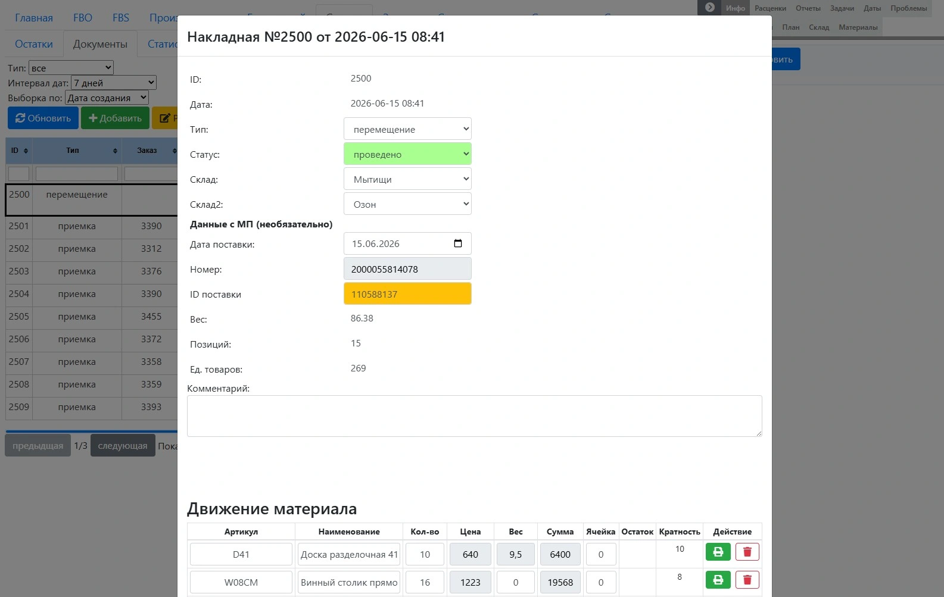
Task: Click the предыдущая pagination button
Action: pos(38,446)
